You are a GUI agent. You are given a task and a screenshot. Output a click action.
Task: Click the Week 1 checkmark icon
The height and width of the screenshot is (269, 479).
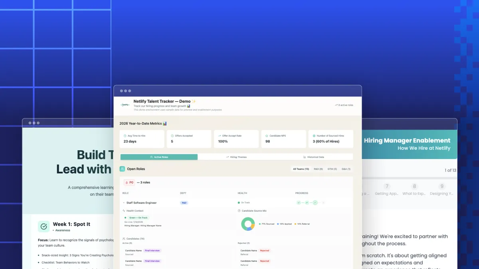coord(44,226)
